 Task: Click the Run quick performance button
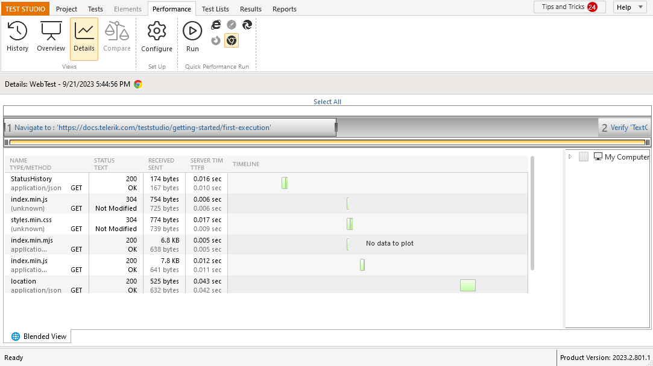(x=192, y=37)
